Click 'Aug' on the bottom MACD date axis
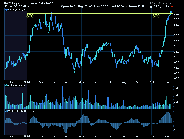Viewport: 184px width, 139px height. [124, 137]
